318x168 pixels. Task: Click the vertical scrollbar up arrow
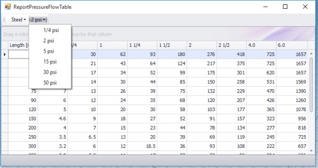coord(311,53)
